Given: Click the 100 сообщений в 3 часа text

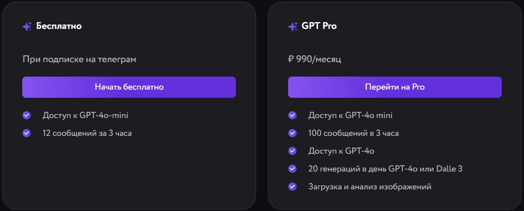Looking at the screenshot, I should [x=353, y=133].
